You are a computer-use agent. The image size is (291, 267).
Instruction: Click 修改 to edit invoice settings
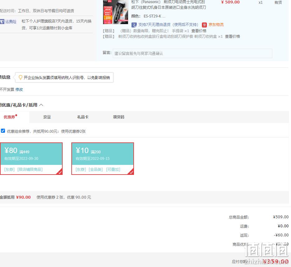[19, 90]
